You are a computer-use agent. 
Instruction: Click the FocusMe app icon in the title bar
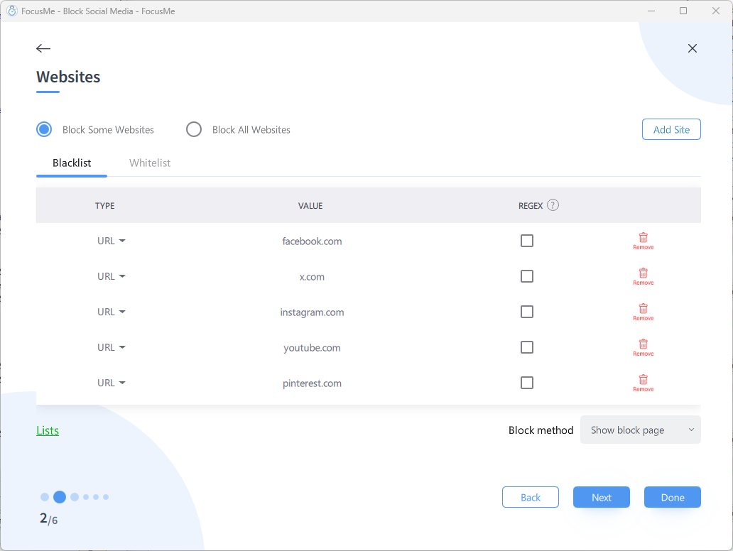pyautogui.click(x=12, y=11)
